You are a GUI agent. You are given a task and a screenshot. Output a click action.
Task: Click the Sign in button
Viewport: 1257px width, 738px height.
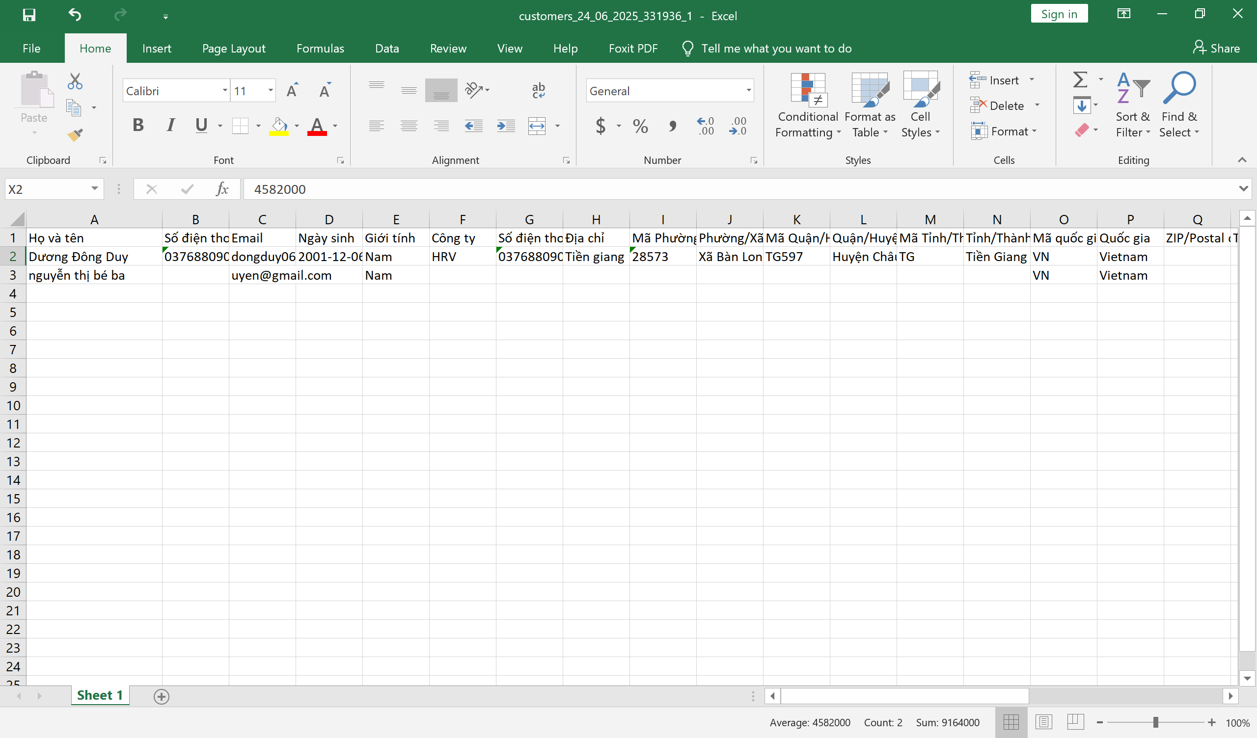[x=1059, y=14]
